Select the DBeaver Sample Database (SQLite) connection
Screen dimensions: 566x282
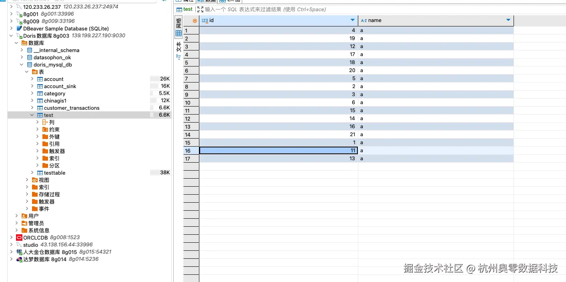(65, 28)
